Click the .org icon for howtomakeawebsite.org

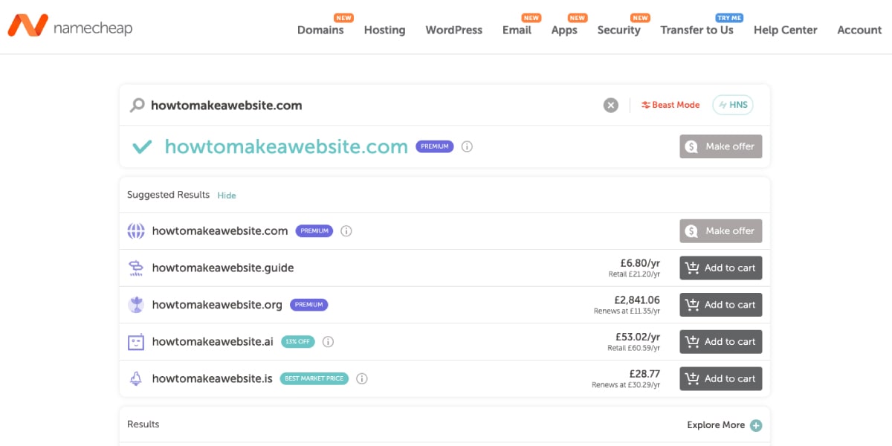tap(136, 305)
